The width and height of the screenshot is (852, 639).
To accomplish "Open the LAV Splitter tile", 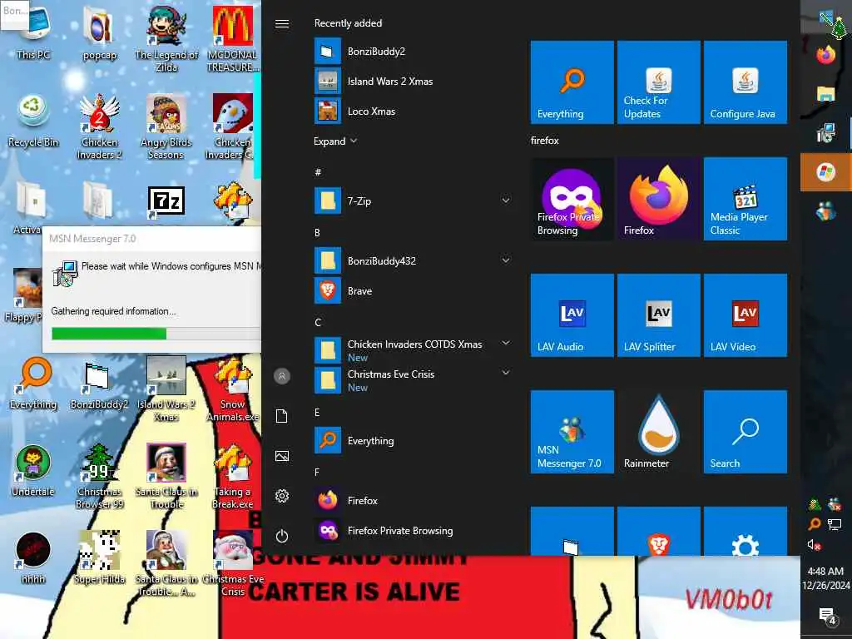I will (659, 315).
